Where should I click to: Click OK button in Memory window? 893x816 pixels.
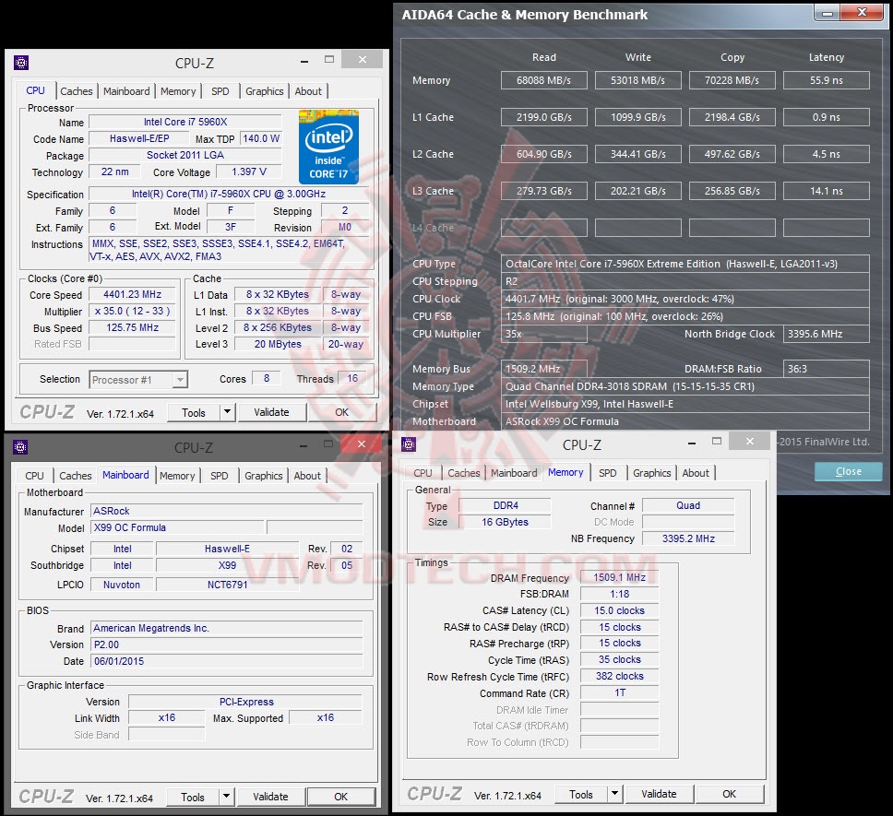coord(729,794)
